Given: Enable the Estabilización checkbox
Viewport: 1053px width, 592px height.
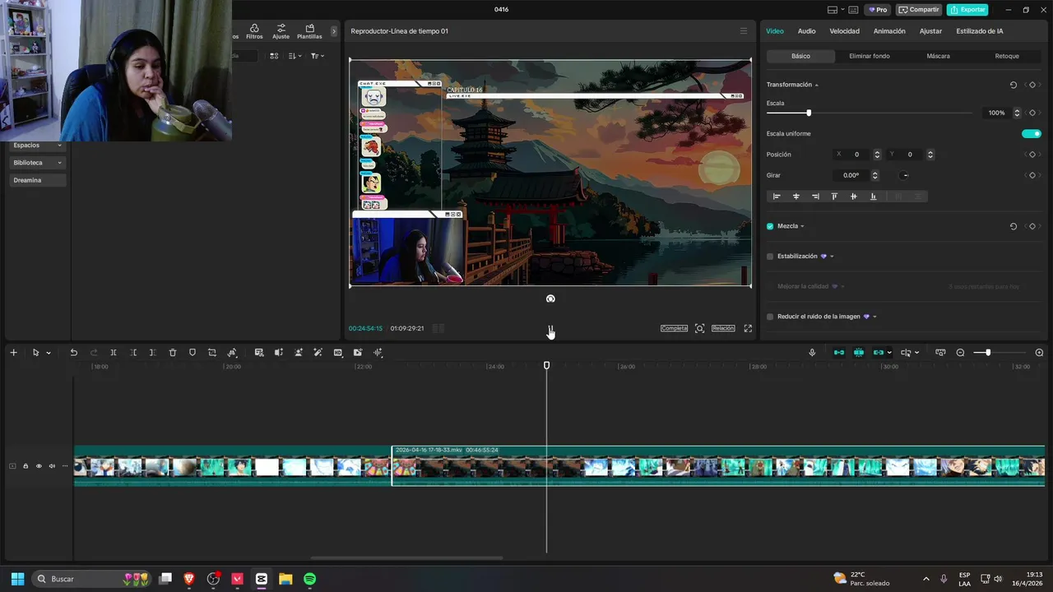Looking at the screenshot, I should point(770,257).
